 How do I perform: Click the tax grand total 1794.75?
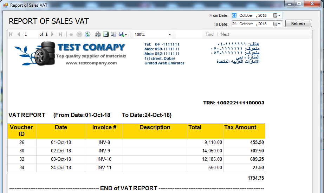tap(256, 178)
